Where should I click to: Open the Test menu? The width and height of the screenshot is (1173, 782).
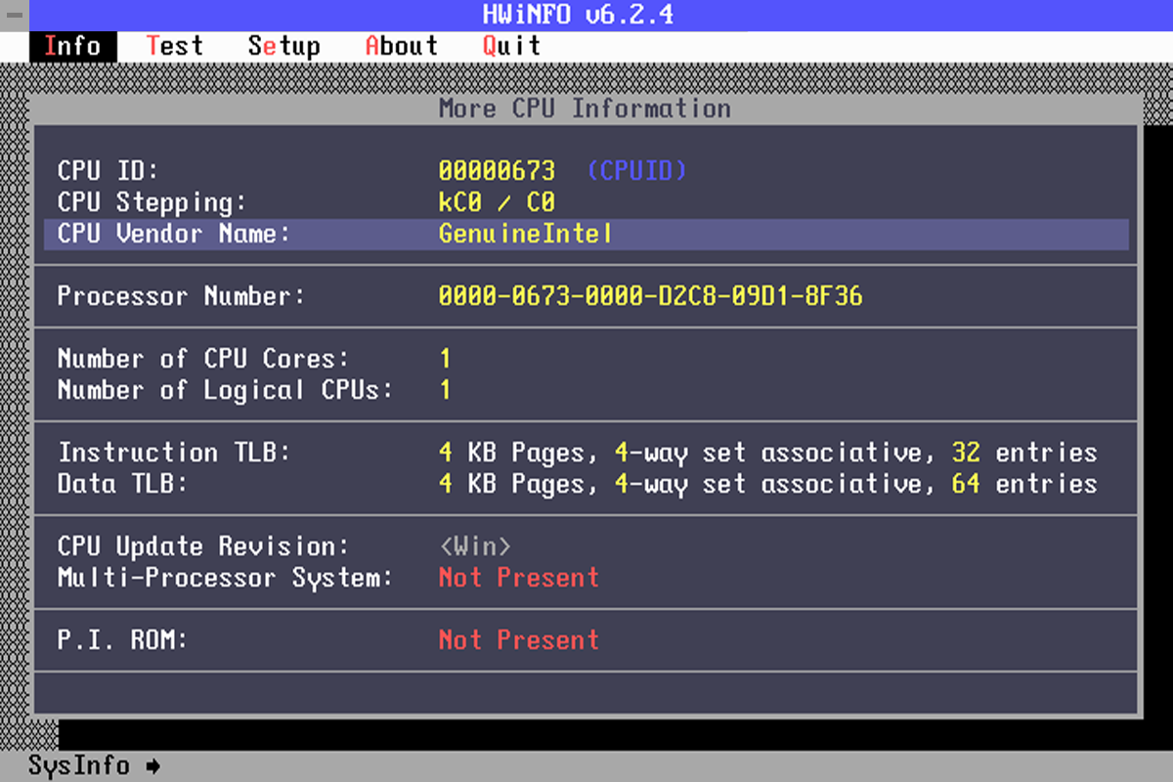pyautogui.click(x=175, y=46)
